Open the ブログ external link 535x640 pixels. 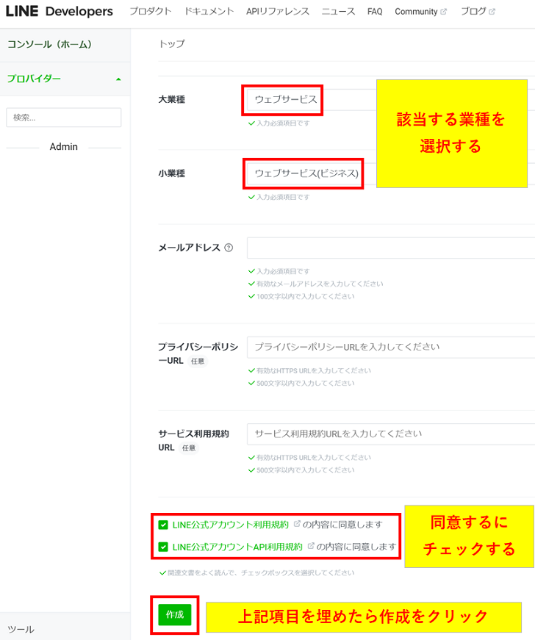[x=478, y=12]
